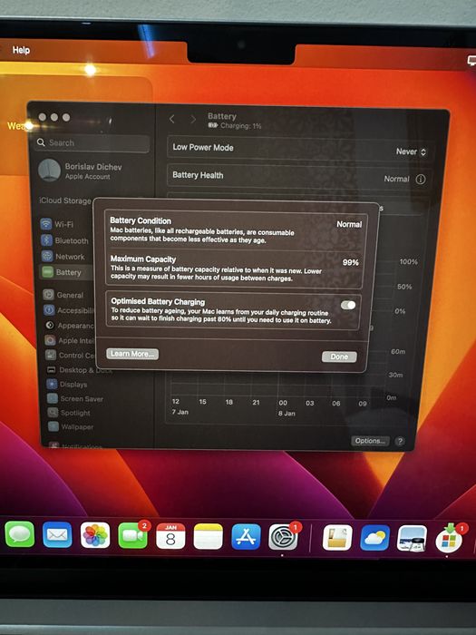Open the Weather app in Dock
The height and width of the screenshot is (635, 476).
click(x=374, y=538)
